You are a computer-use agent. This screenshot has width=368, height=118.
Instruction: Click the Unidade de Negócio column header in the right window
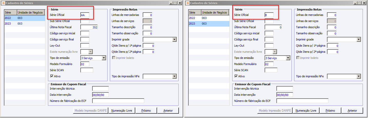click(215, 13)
